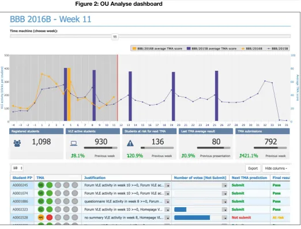The image size is (301, 229).
Task: Click the Export button
Action: (253, 168)
